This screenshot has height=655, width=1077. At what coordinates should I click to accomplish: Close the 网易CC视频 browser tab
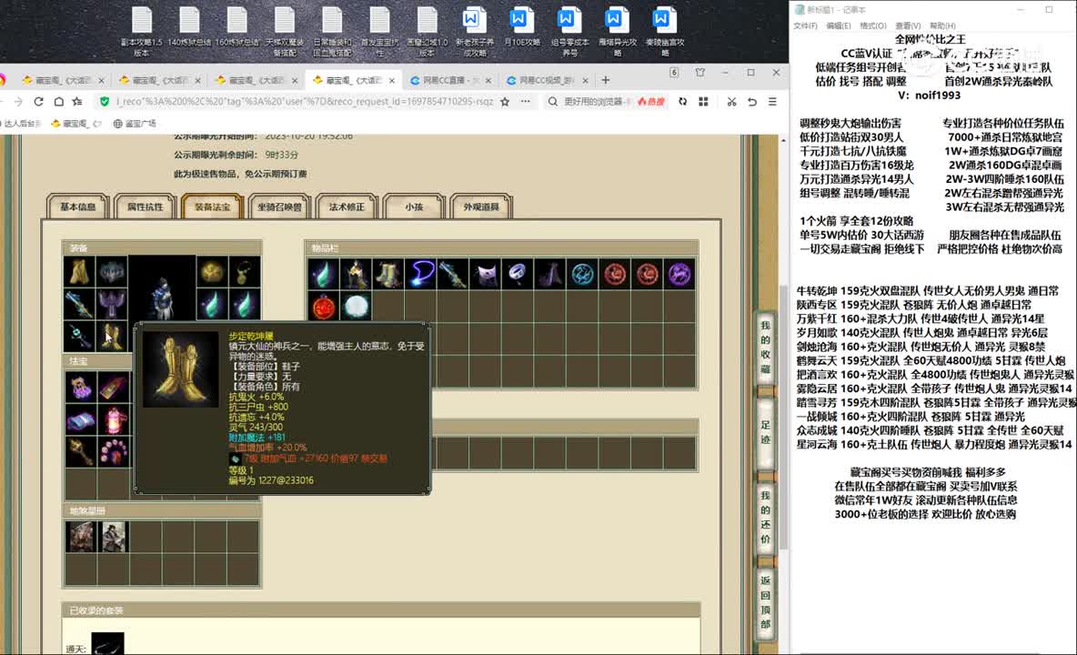585,80
